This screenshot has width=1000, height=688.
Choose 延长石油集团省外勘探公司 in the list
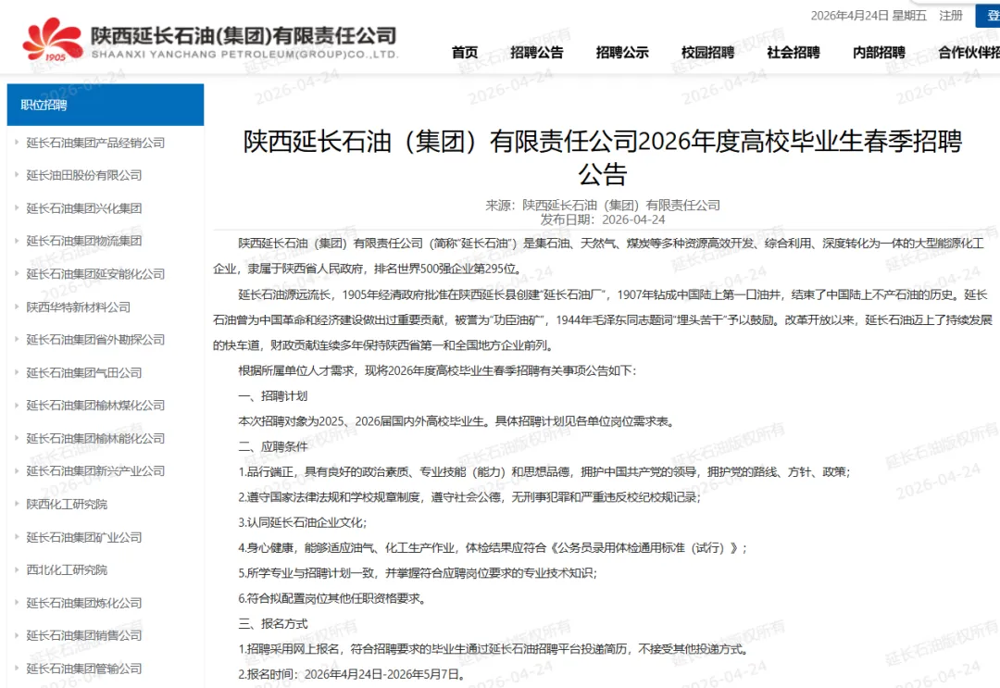(95, 340)
